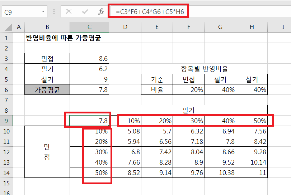Select the merged 면접 cell in column B

47,151
